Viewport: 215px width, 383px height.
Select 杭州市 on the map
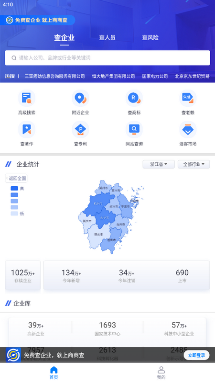(x=98, y=203)
